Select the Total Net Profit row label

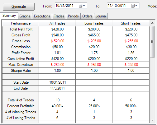click(21, 29)
